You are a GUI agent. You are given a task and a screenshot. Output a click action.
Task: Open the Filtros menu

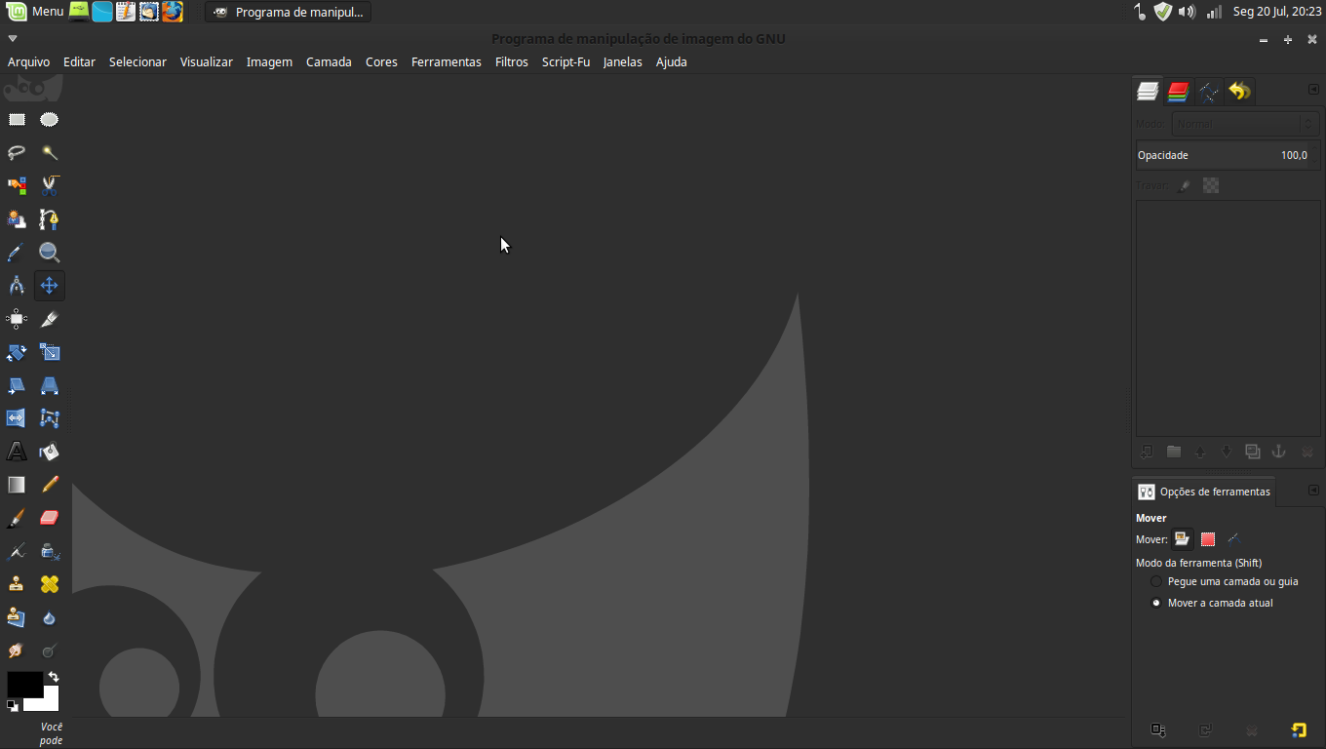(x=511, y=61)
